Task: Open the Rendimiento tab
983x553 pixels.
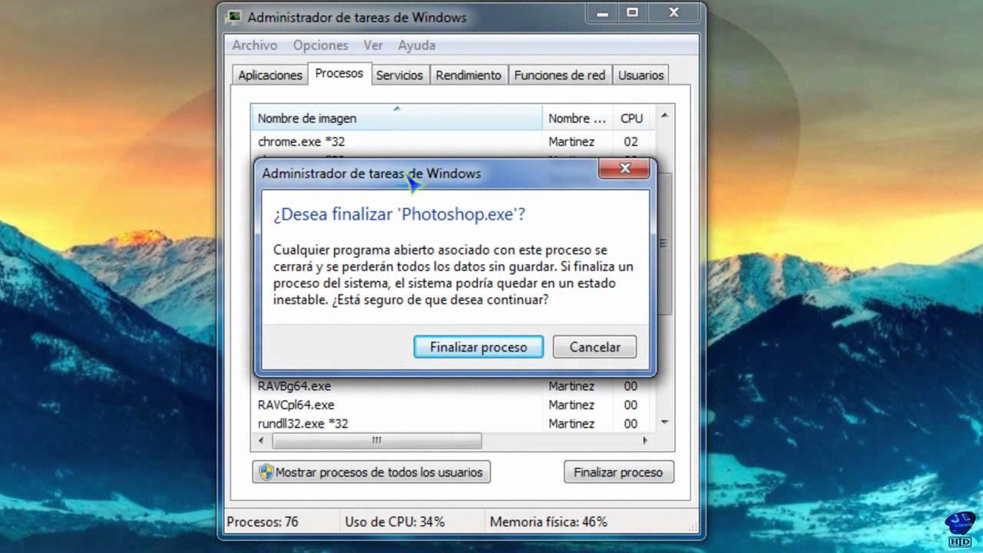Action: pyautogui.click(x=468, y=75)
